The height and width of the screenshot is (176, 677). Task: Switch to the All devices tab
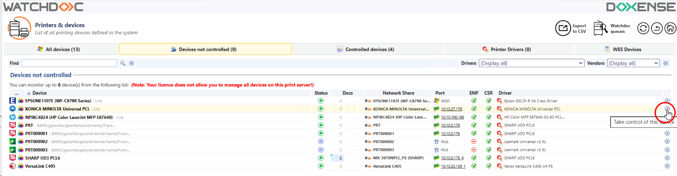pyautogui.click(x=61, y=49)
